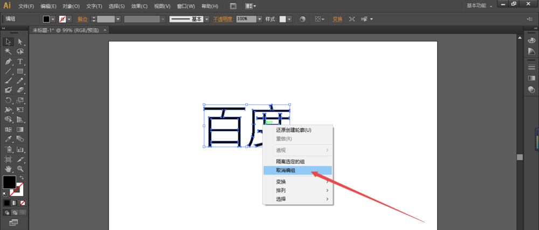Select the Type tool

pyautogui.click(x=20, y=61)
